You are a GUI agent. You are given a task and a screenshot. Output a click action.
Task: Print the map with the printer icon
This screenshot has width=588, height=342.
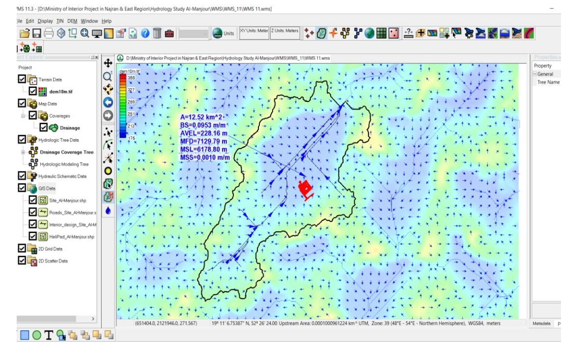click(49, 33)
